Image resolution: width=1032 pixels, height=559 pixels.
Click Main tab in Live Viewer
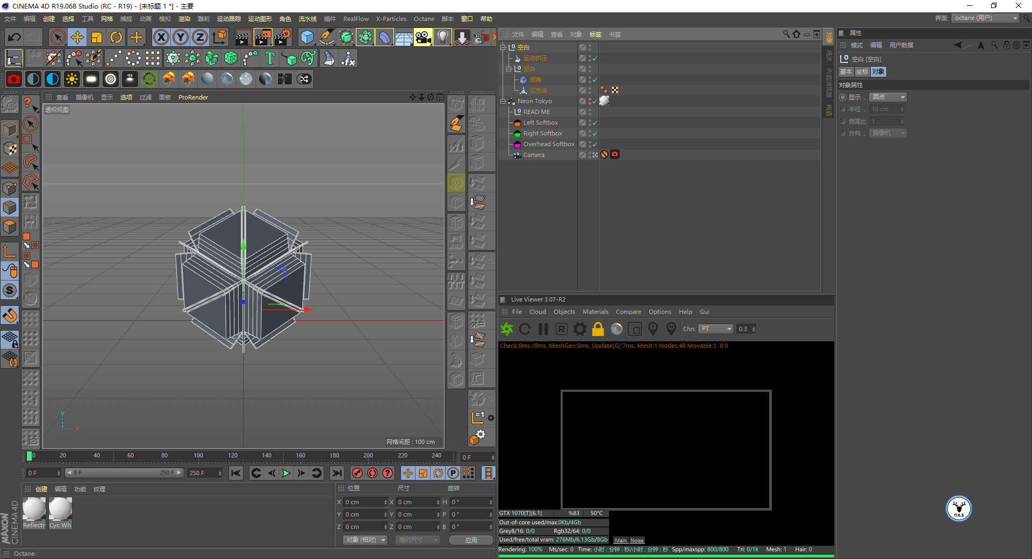click(x=621, y=540)
